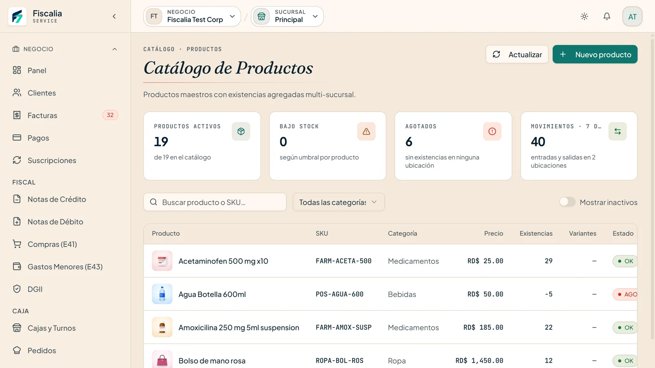Click the Pagos credit card icon
The image size is (655, 368).
17,138
